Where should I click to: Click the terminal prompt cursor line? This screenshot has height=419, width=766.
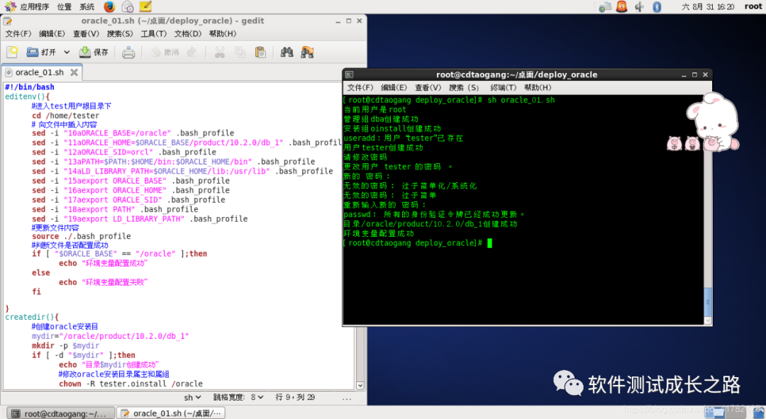(x=418, y=243)
